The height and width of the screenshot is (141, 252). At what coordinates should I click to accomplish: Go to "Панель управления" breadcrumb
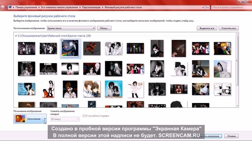coord(26,7)
